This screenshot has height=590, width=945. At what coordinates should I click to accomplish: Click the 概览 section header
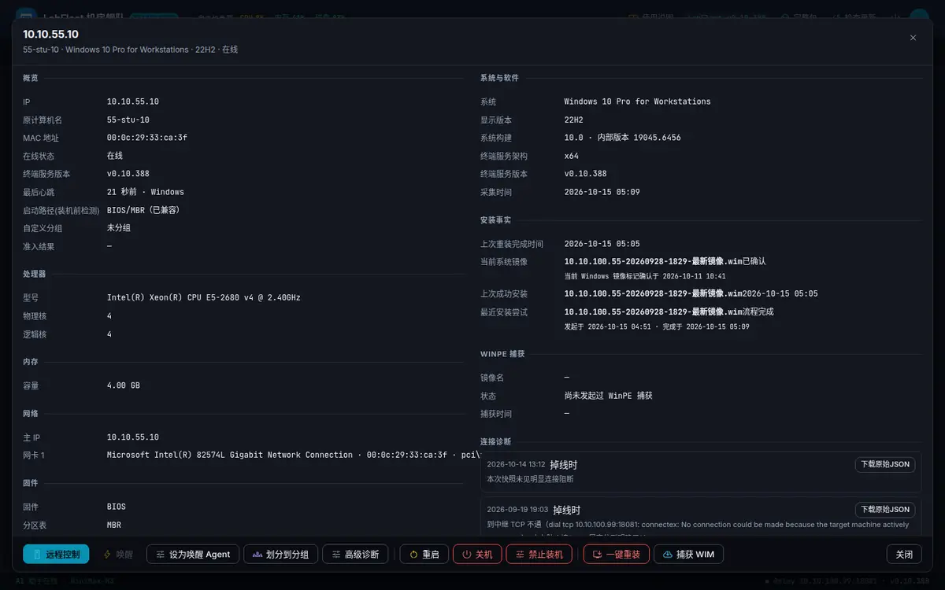[31, 78]
